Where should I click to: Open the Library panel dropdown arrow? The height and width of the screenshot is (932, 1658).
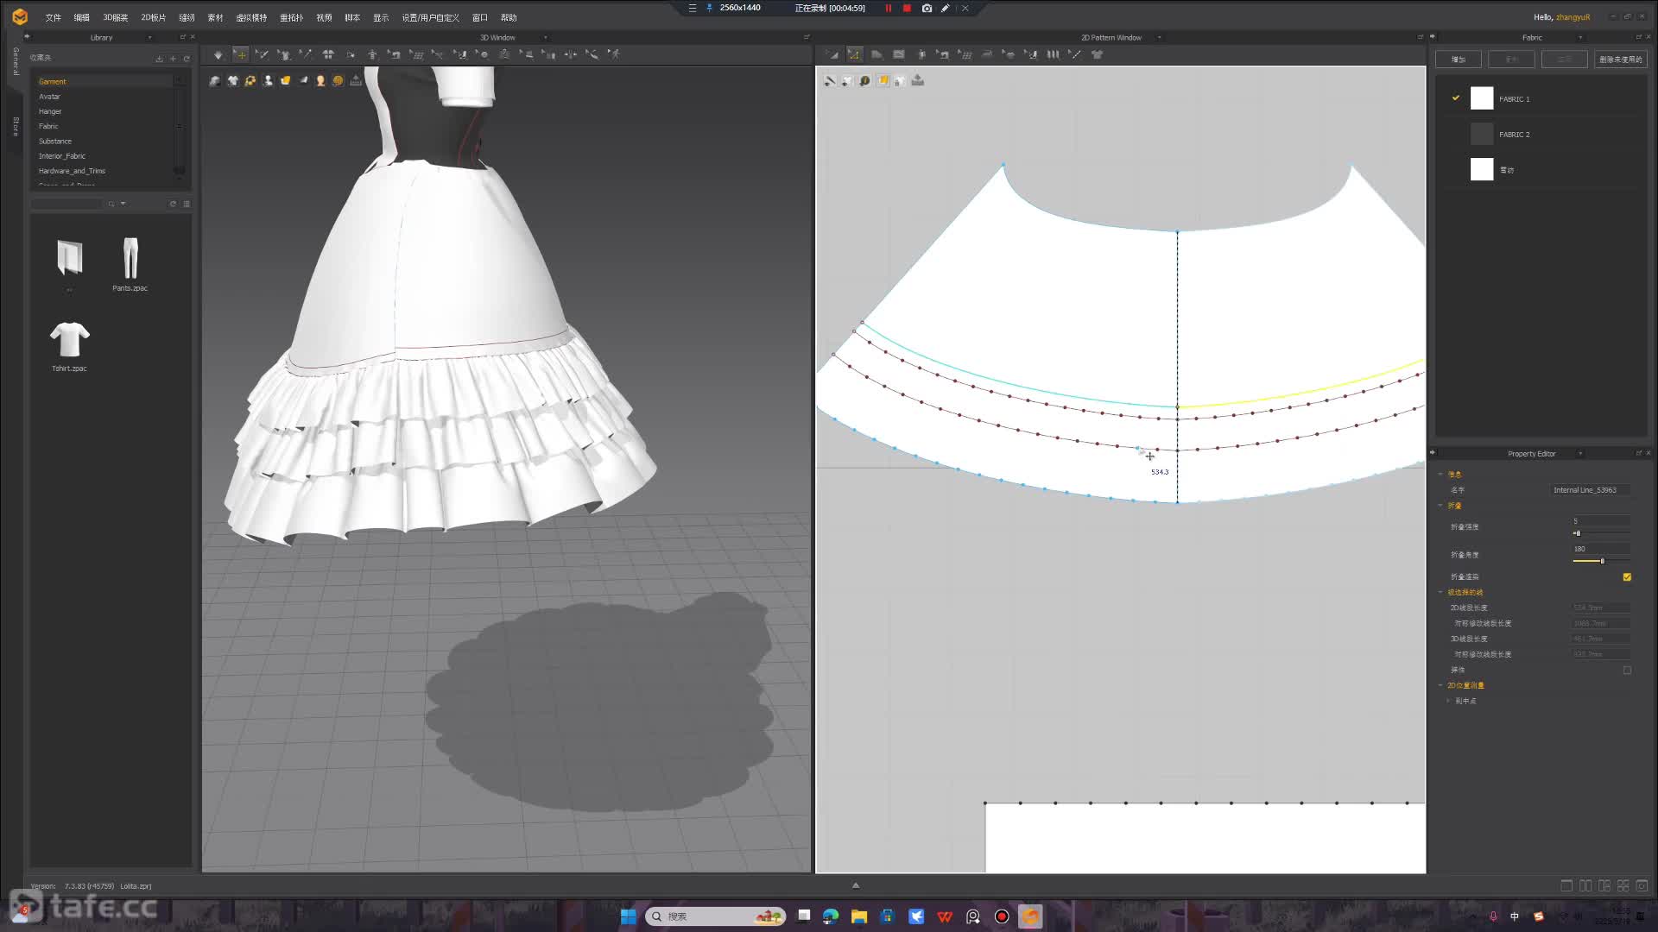[149, 38]
